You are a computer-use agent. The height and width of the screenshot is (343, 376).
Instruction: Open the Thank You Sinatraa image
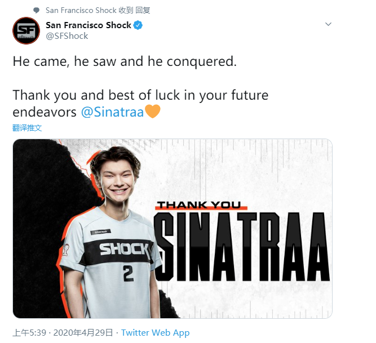pyautogui.click(x=172, y=229)
